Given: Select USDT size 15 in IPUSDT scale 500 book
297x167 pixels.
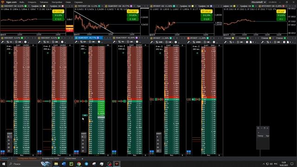Looking at the screenshot, I should point(158,140).
